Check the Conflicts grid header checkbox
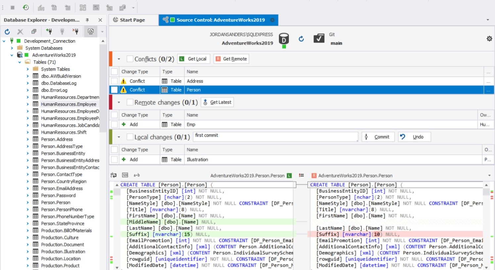The height and width of the screenshot is (270, 495). click(x=114, y=72)
